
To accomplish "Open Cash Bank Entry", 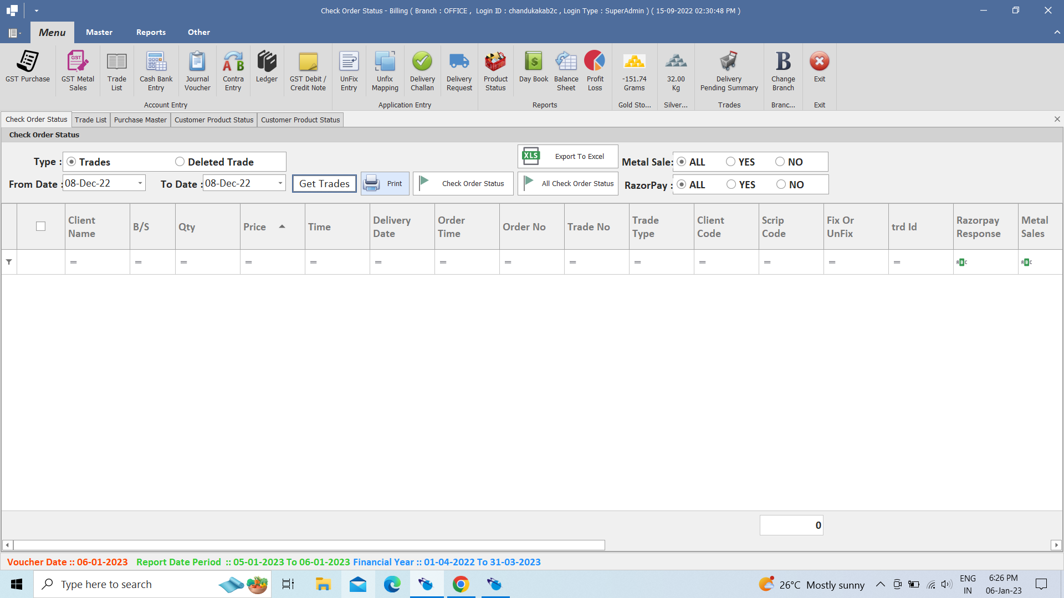I will tap(156, 71).
